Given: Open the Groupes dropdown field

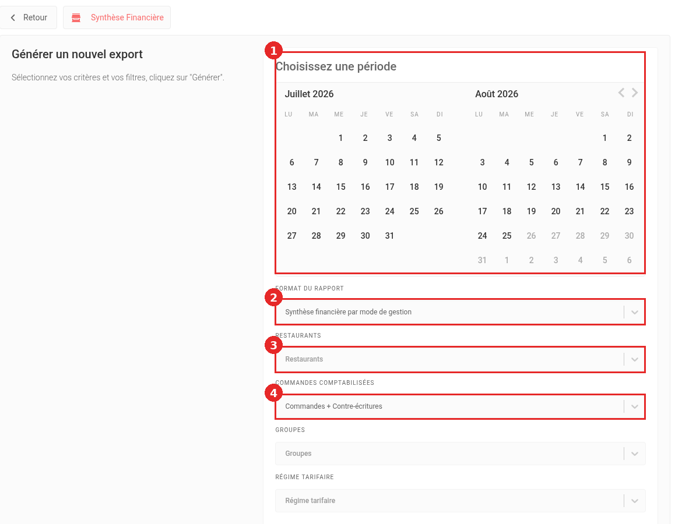Looking at the screenshot, I should (x=460, y=454).
